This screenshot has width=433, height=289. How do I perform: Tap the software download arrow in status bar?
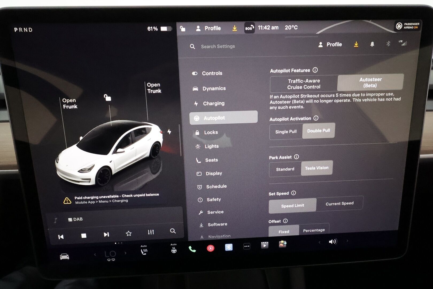point(234,28)
